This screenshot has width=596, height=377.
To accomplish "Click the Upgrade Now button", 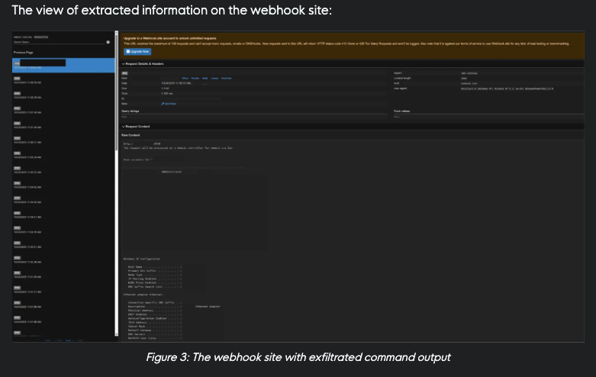I will (137, 52).
